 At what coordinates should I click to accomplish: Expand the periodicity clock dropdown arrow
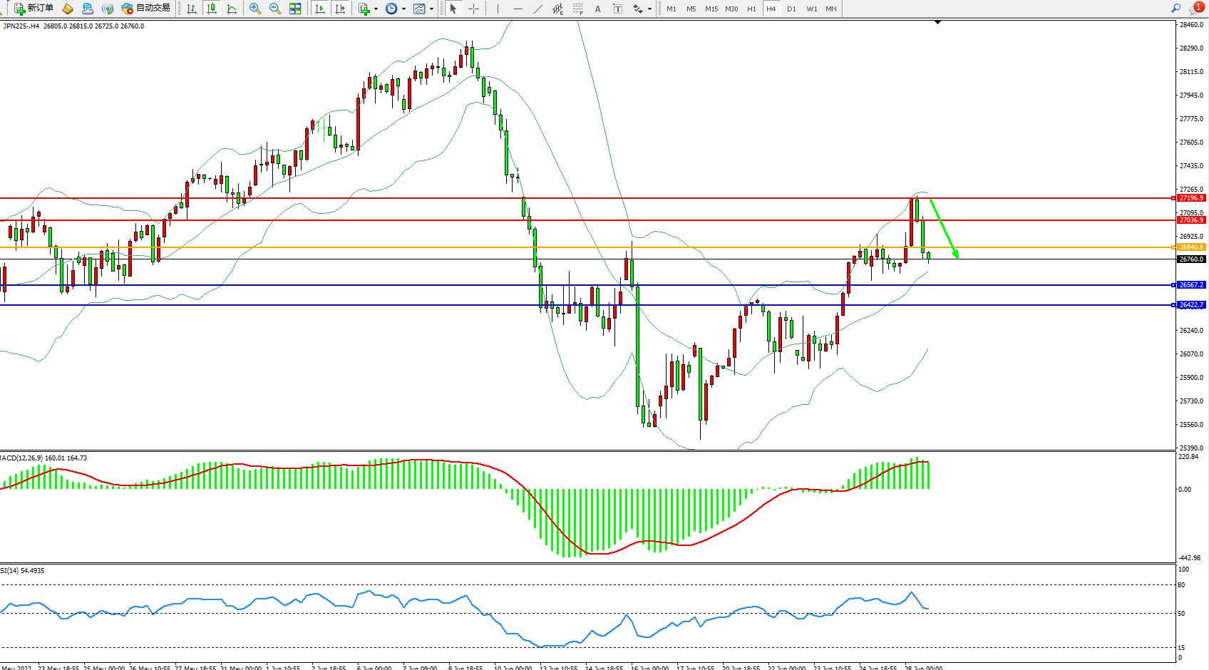(x=403, y=9)
